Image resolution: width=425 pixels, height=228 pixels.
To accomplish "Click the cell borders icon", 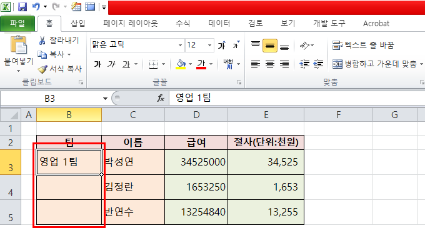I will (x=153, y=64).
